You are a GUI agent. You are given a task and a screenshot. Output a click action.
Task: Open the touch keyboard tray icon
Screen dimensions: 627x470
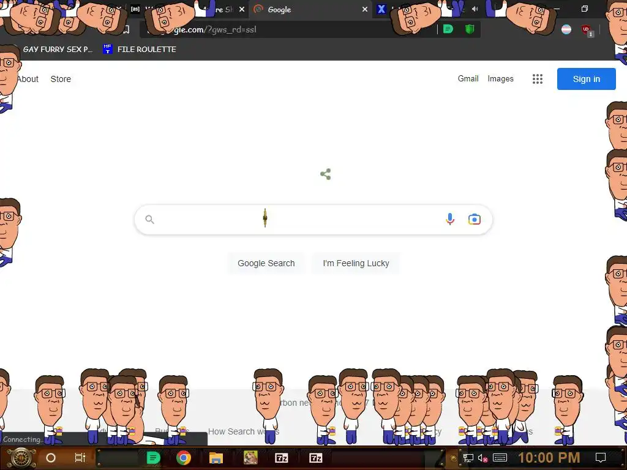(x=500, y=458)
